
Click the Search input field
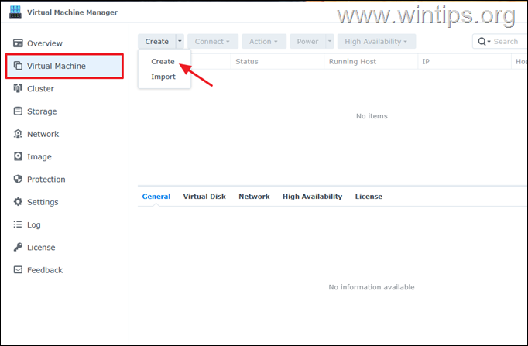point(508,41)
